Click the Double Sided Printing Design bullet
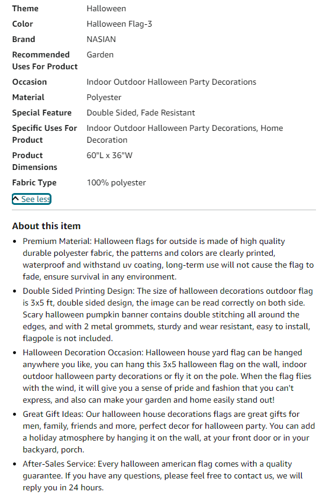 [168, 314]
